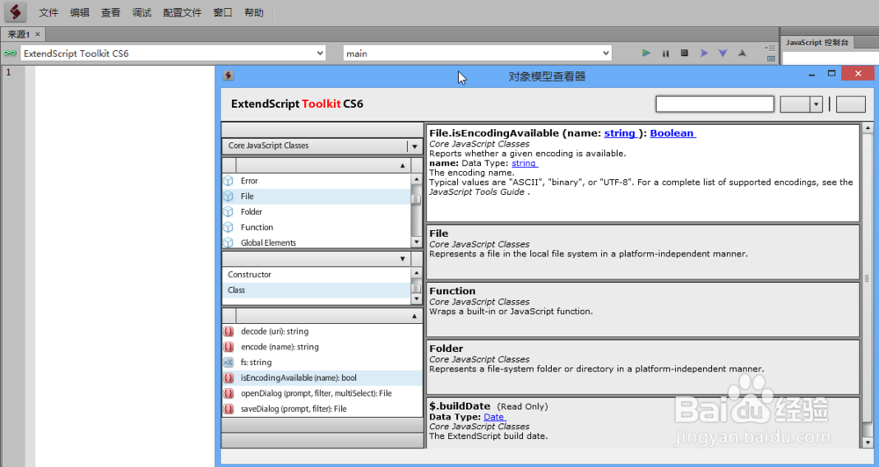Open the 帮助 menu
The width and height of the screenshot is (879, 467).
coord(254,12)
